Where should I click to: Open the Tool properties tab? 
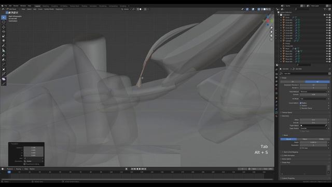pos(276,69)
